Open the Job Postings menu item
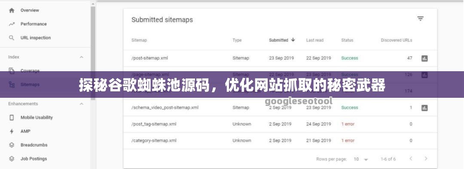Image resolution: width=464 pixels, height=169 pixels. (34, 159)
